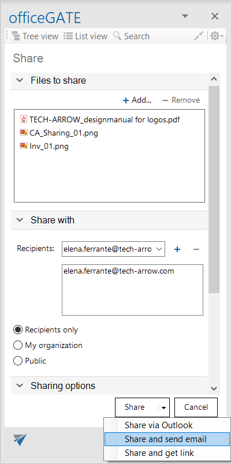
Task: Collapse the Files to share section
Action: tap(20, 80)
